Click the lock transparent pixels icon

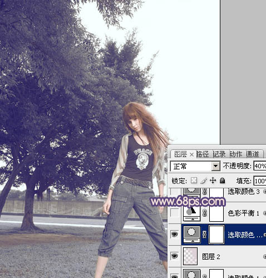point(194,181)
